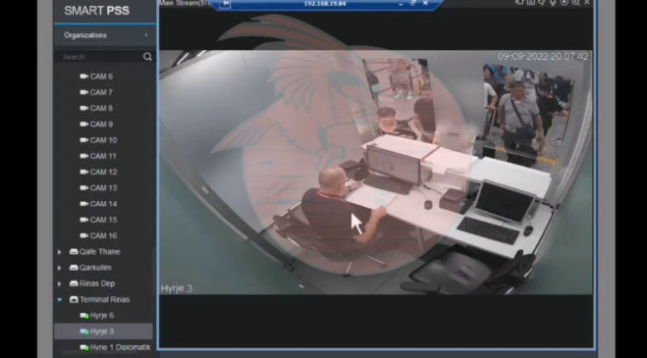Expand the Qafe Thane device node
The width and height of the screenshot is (647, 358).
(x=60, y=252)
